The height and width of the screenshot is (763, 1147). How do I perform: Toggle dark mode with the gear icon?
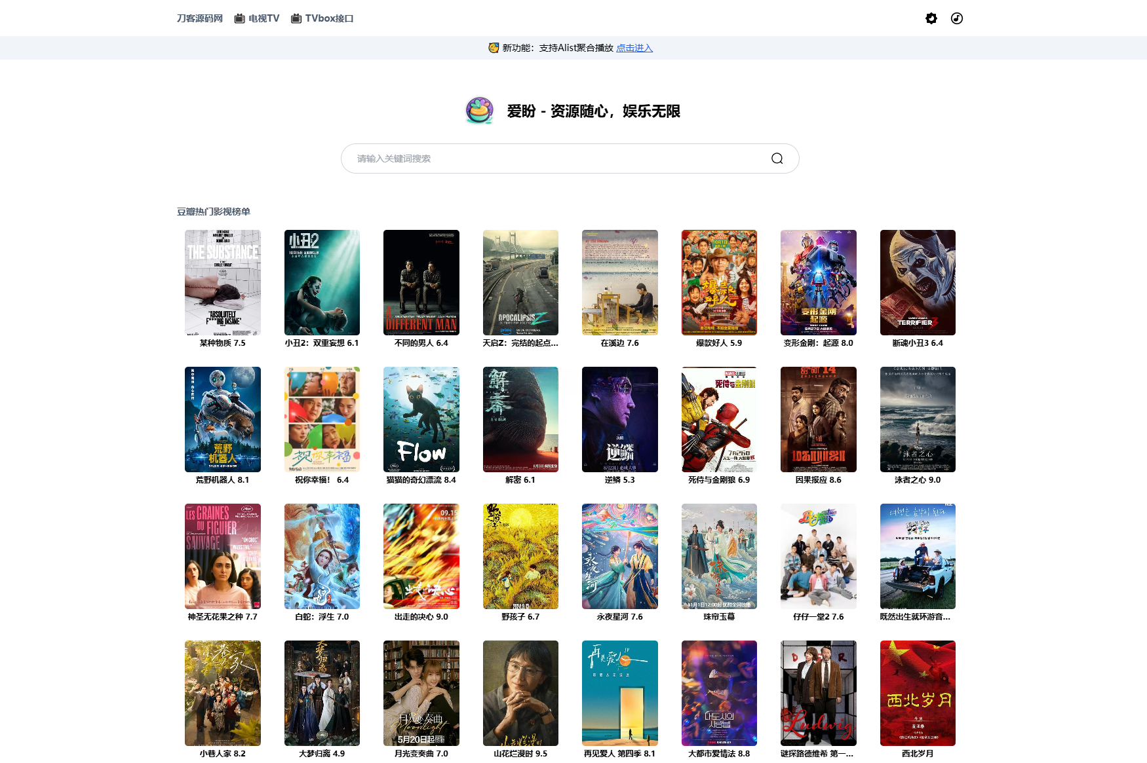click(931, 18)
